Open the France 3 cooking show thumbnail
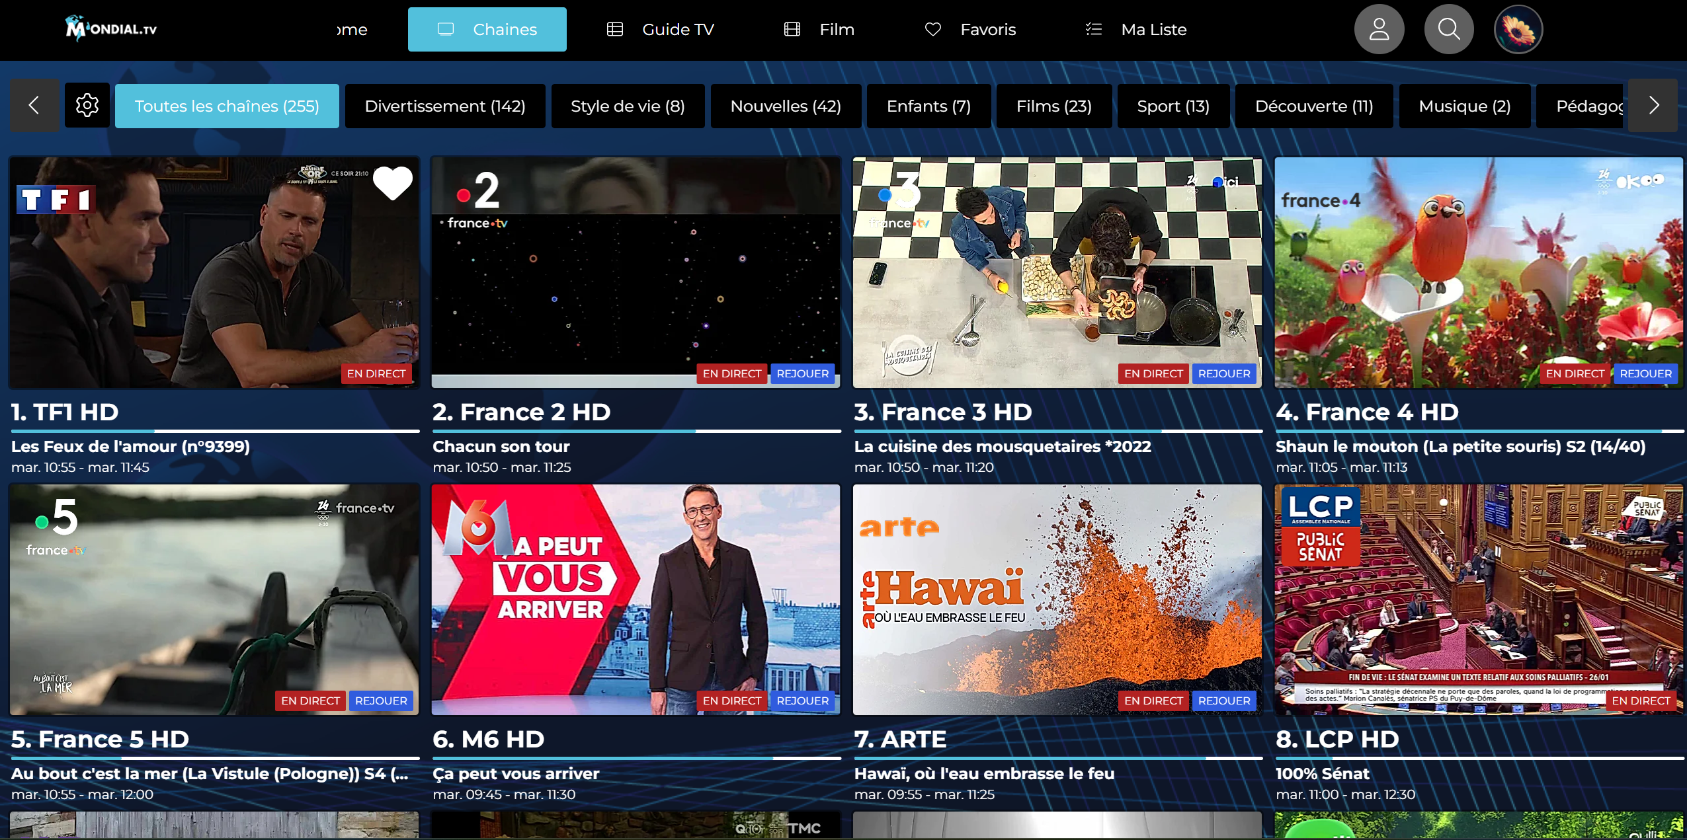The height and width of the screenshot is (840, 1687). pyautogui.click(x=1057, y=272)
